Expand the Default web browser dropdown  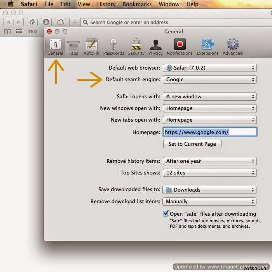[x=210, y=68]
